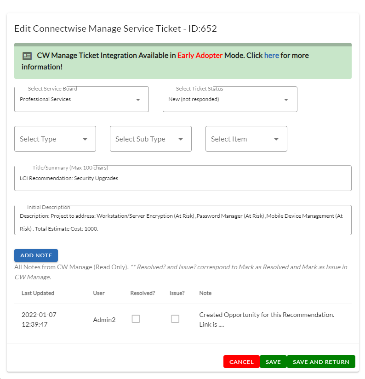The width and height of the screenshot is (365, 379).
Task: Select the New (not responded) status value
Action: click(x=194, y=99)
